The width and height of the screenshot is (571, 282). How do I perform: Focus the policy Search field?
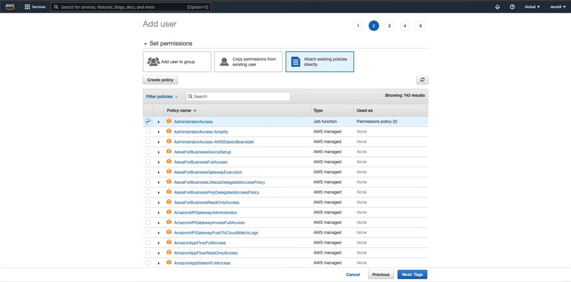238,97
